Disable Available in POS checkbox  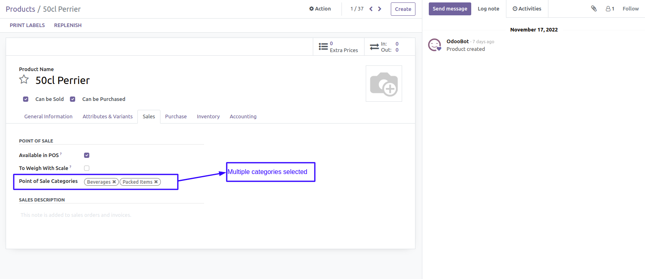(x=86, y=155)
